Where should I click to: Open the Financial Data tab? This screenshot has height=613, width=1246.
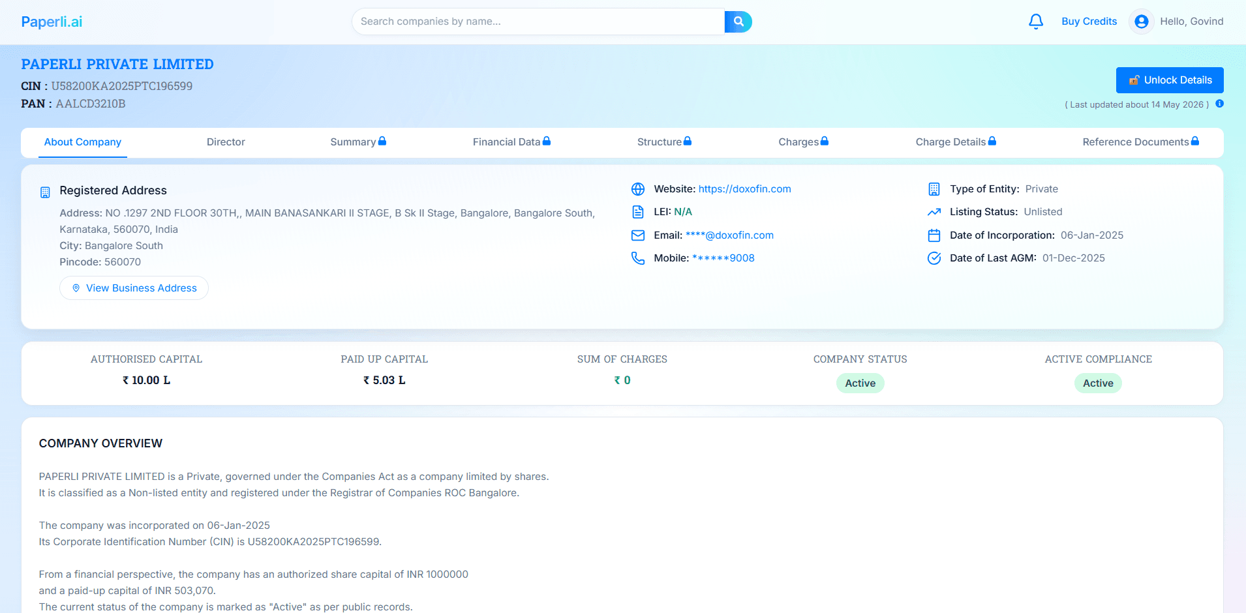[x=511, y=142]
